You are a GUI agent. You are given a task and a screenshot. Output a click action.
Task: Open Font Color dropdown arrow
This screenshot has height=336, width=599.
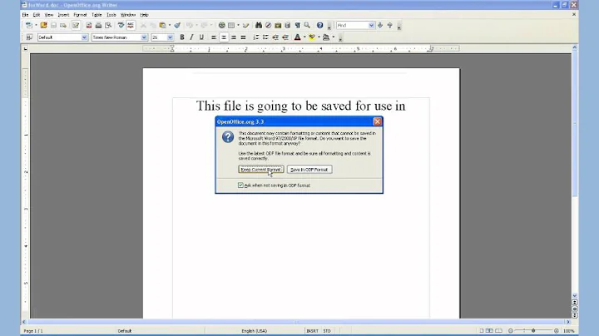(304, 37)
